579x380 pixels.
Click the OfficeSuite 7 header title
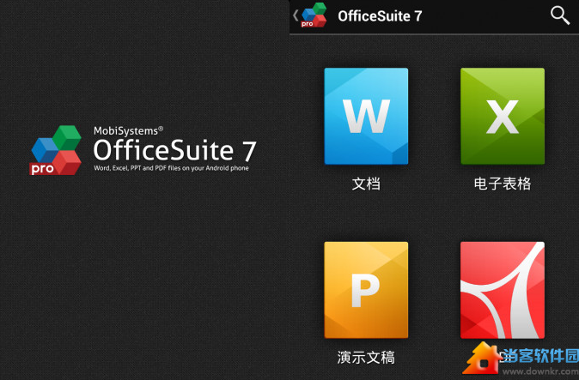coord(380,15)
